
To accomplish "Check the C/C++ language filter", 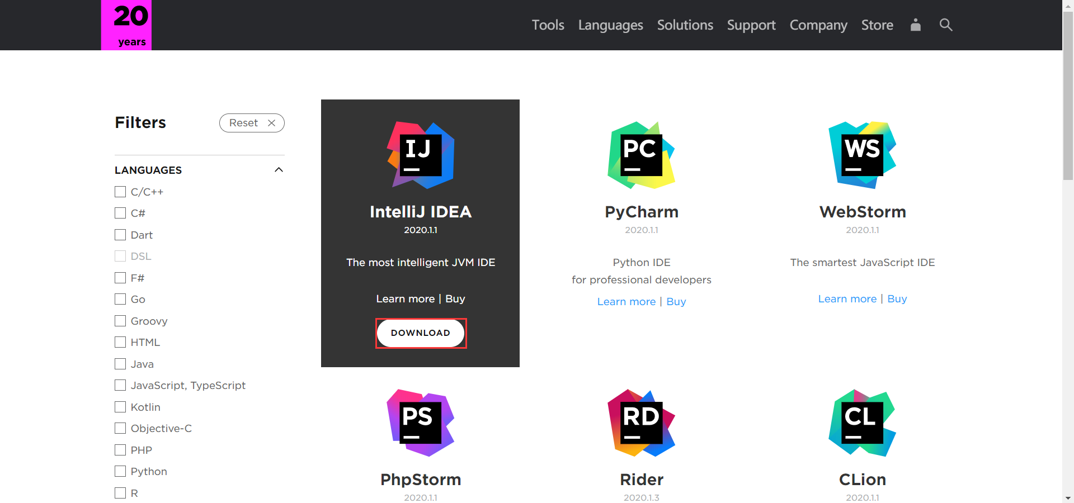I will coord(120,192).
